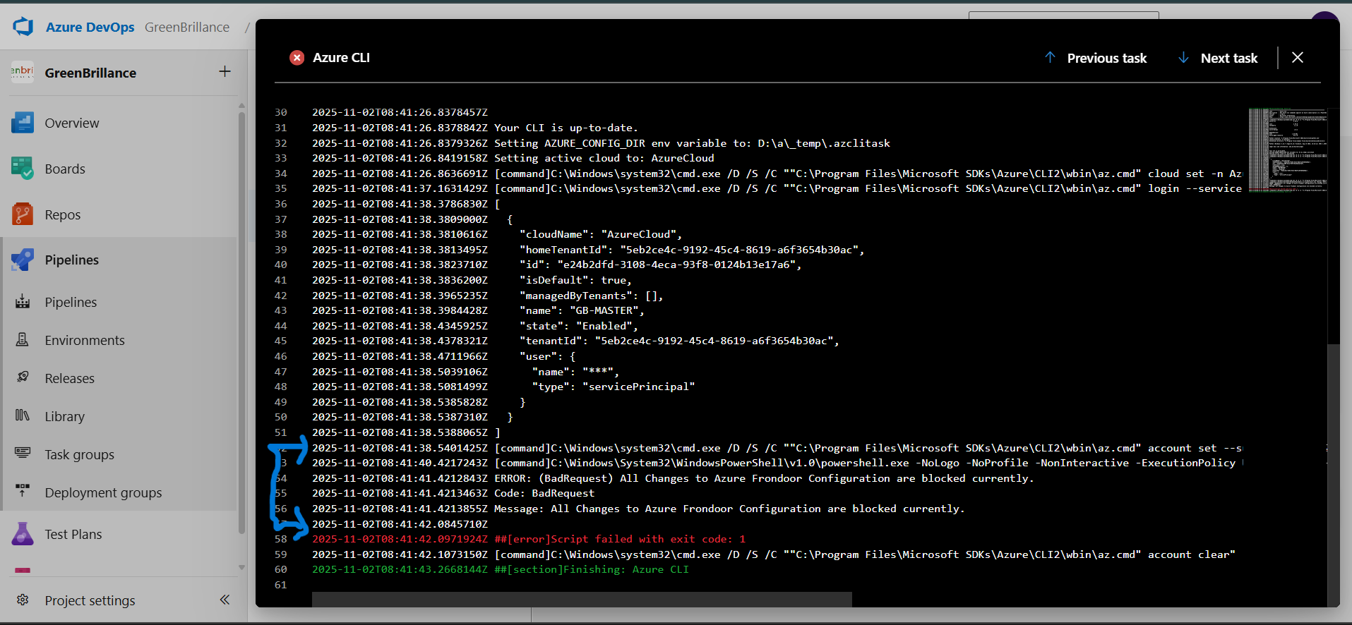Screen dimensions: 1352x625
Task: Click log line number 61
Action: click(281, 585)
